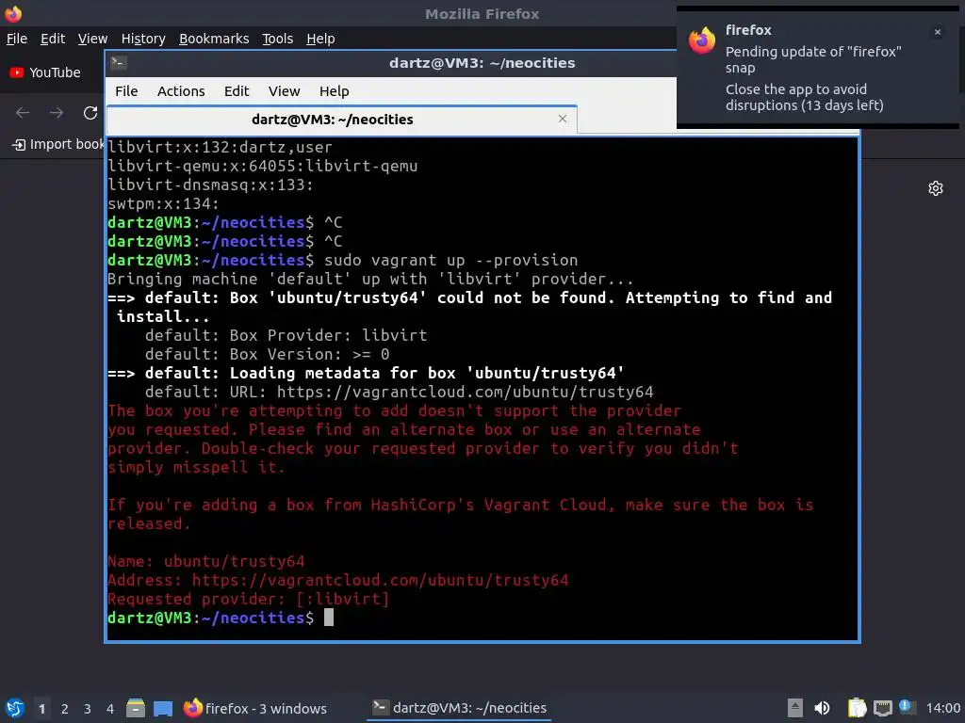The width and height of the screenshot is (965, 723).
Task: Open the terminal Edit menu
Action: click(237, 91)
